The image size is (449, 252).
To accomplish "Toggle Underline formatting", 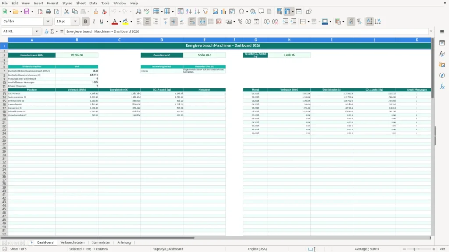I will (x=101, y=21).
